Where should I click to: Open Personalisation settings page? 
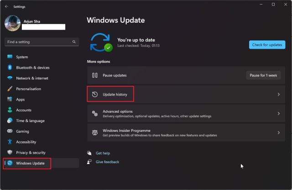pyautogui.click(x=42, y=89)
